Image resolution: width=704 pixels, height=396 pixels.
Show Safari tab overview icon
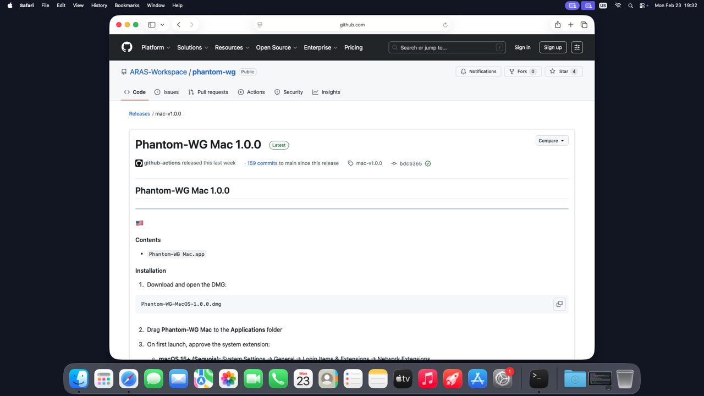coord(584,25)
